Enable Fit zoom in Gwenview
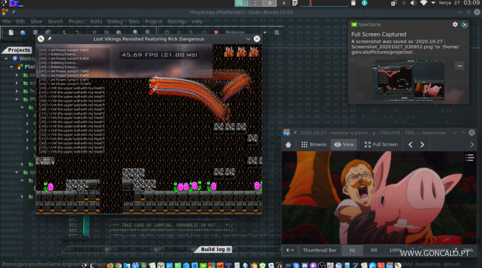 point(352,250)
